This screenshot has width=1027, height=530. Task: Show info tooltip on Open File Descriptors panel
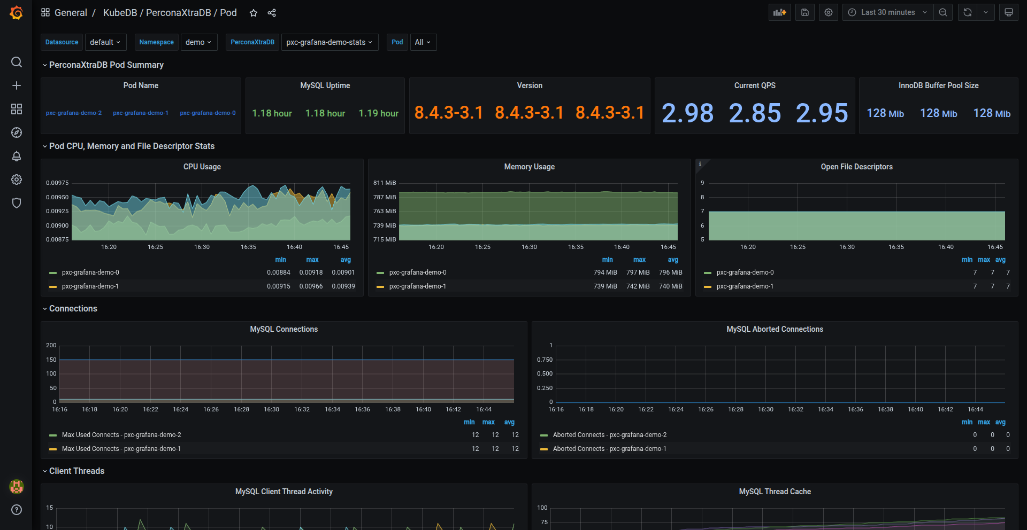point(700,164)
